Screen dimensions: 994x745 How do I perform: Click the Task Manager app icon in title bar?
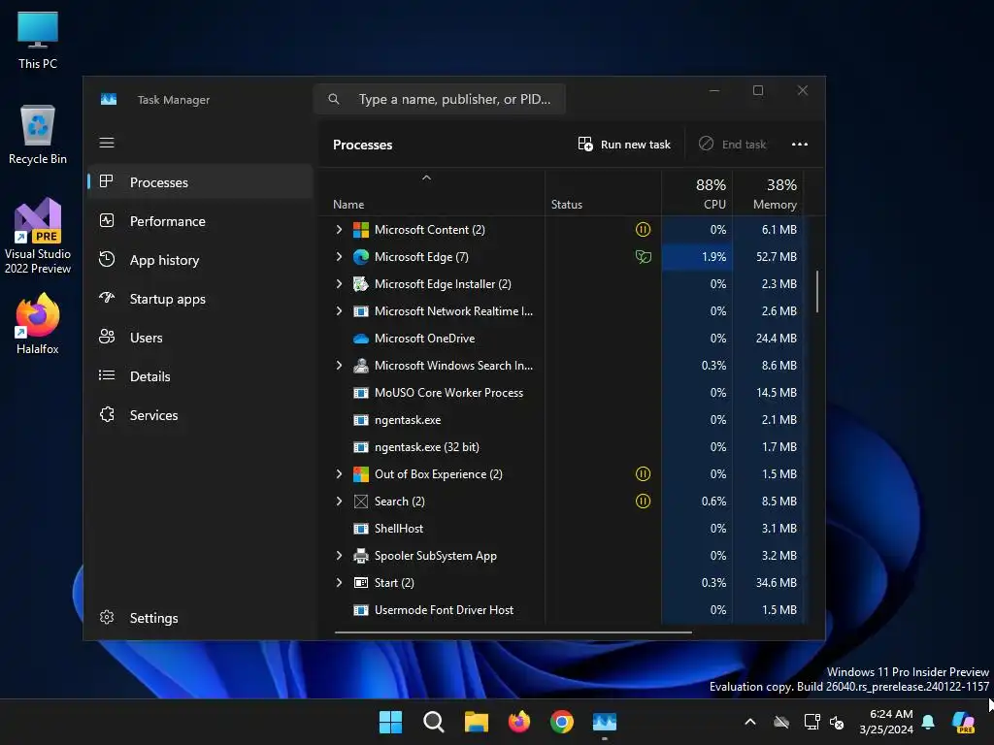(x=109, y=100)
